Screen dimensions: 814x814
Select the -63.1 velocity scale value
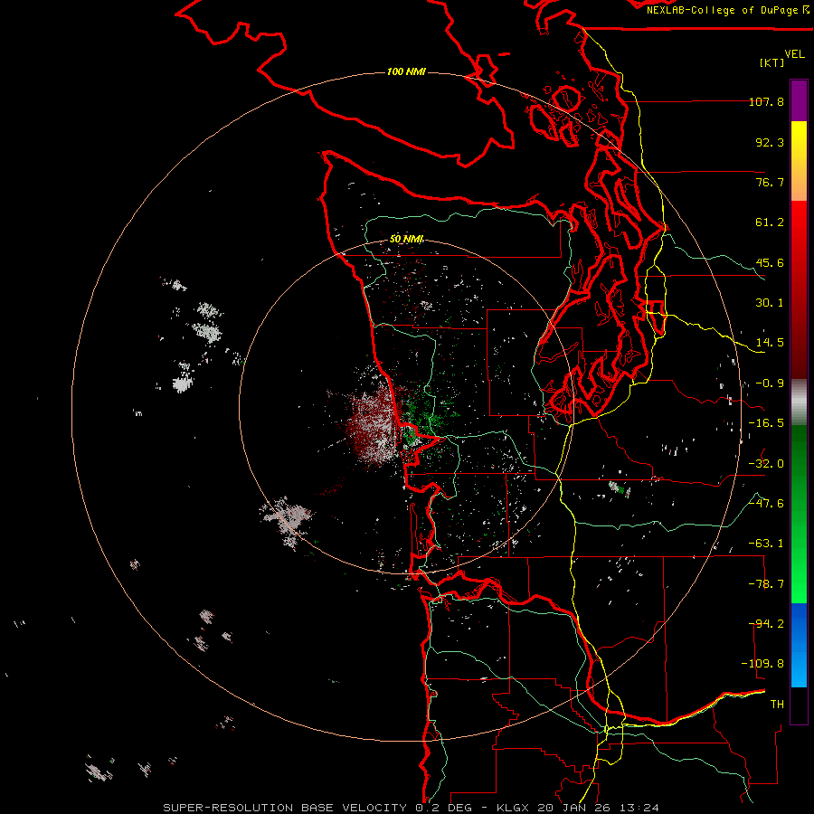tap(766, 544)
